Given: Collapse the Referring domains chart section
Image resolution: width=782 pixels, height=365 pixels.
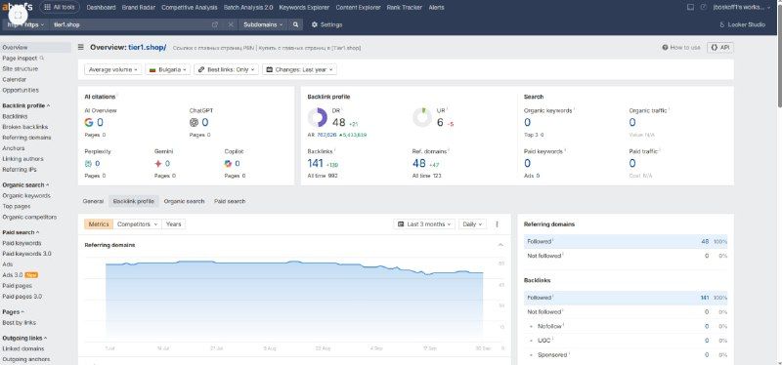Looking at the screenshot, I should (x=500, y=245).
